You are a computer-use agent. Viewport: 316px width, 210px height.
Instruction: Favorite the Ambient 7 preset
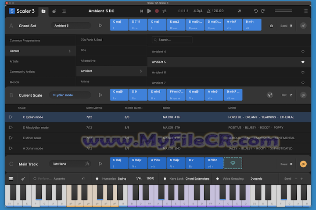pos(303,83)
